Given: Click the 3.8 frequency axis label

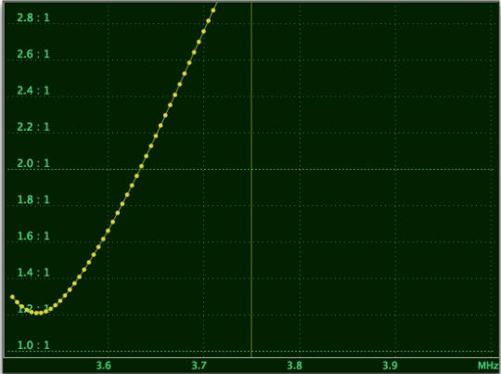Looking at the screenshot, I should click(294, 365).
